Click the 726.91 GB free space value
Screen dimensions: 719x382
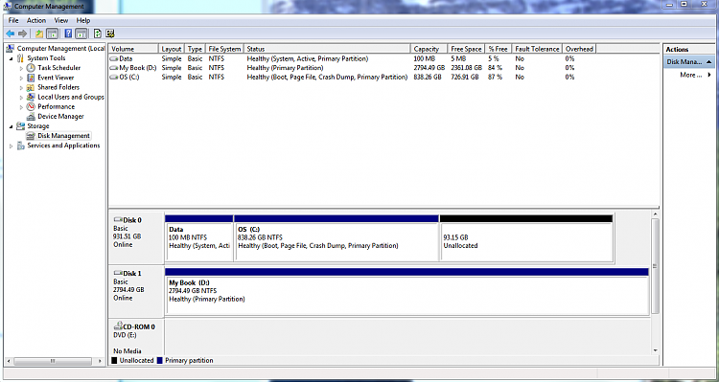(465, 78)
